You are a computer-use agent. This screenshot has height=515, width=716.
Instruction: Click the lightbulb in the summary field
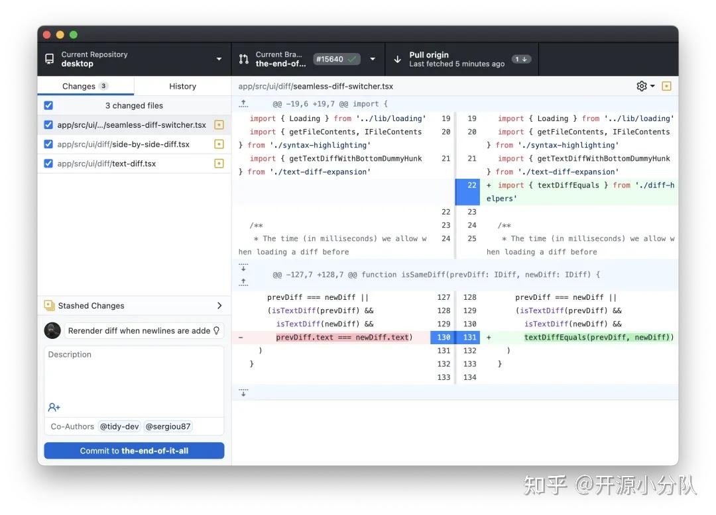pos(217,330)
